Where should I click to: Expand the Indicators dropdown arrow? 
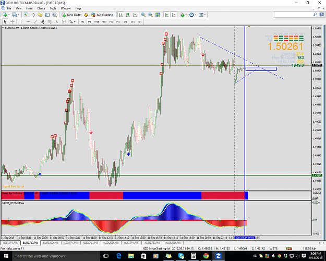(186, 15)
